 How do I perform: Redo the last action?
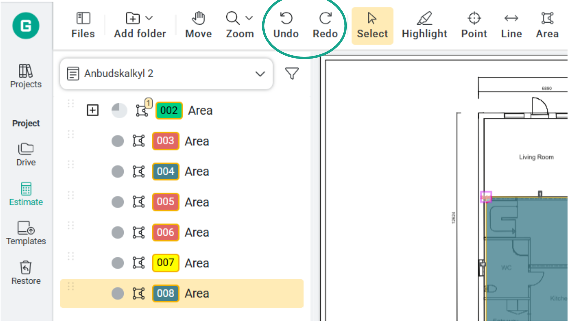325,26
